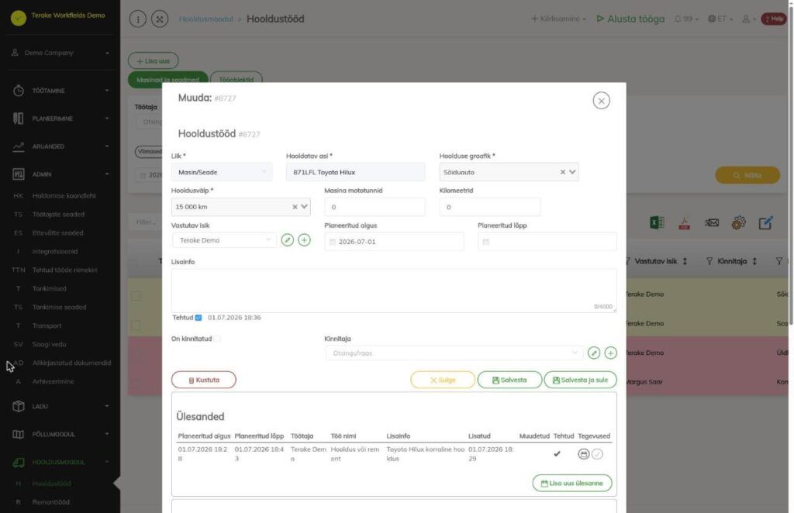The height and width of the screenshot is (513, 794).
Task: Click Lisa uus ülesanne button
Action: [x=572, y=483]
